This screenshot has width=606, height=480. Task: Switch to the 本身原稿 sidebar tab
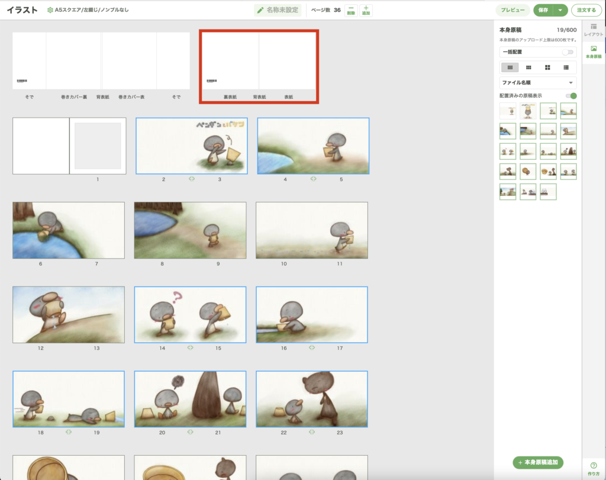[x=594, y=52]
